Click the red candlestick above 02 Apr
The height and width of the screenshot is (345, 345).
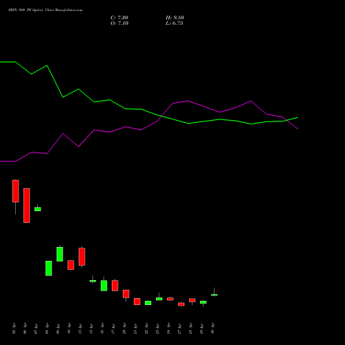[16, 191]
